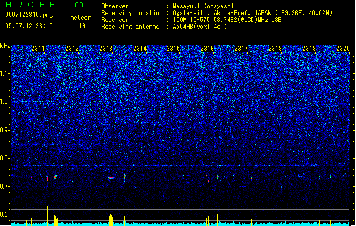The image size is (356, 226).
Task: Click the 'Receiving Location' label
Action: pos(132,13)
